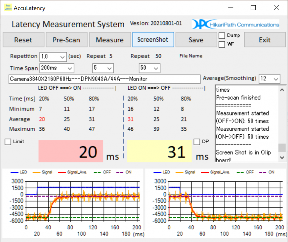Start the Pre-Scan

(x=66, y=40)
